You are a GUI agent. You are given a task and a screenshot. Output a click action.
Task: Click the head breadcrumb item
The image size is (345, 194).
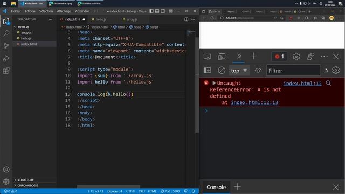pyautogui.click(x=135, y=27)
